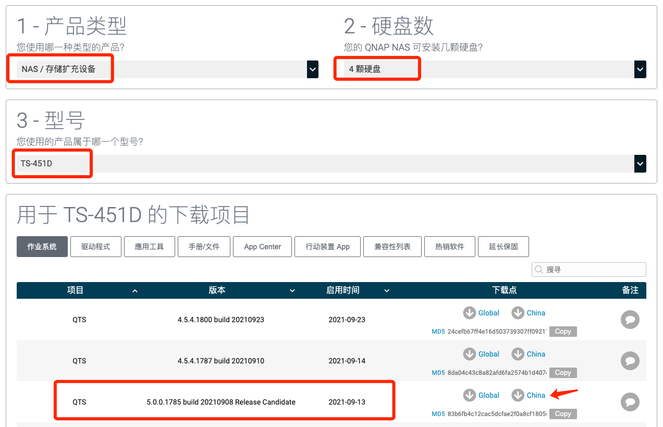Click the Global download icon for QTS 4.5.4.1787

tap(469, 354)
